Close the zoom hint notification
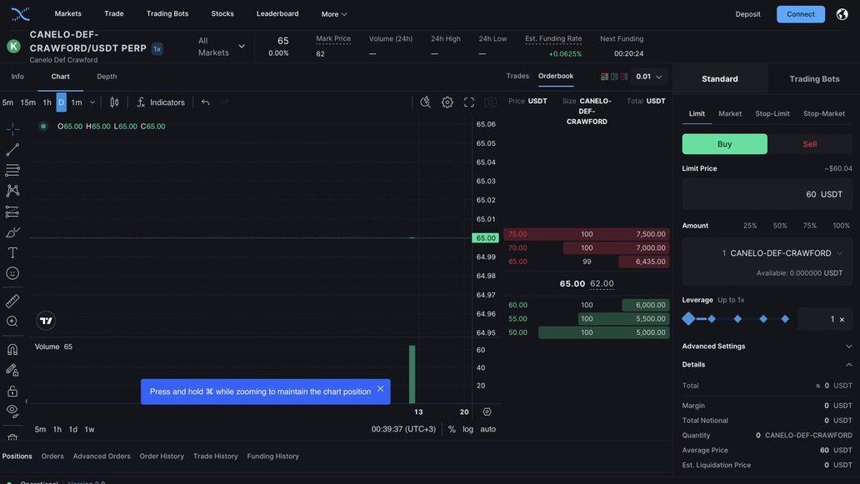The image size is (860, 484). [x=380, y=389]
